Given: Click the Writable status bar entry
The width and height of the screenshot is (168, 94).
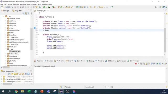Looking at the screenshot, I should [68, 87].
